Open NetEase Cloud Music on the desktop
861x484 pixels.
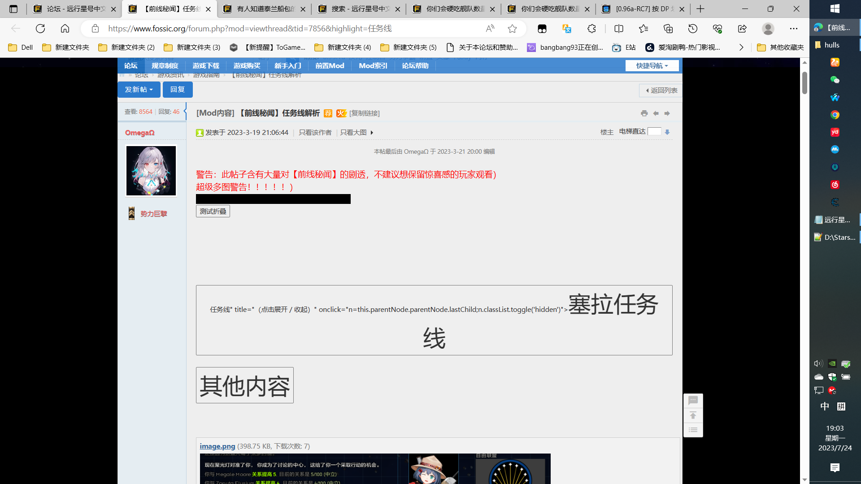click(x=835, y=185)
